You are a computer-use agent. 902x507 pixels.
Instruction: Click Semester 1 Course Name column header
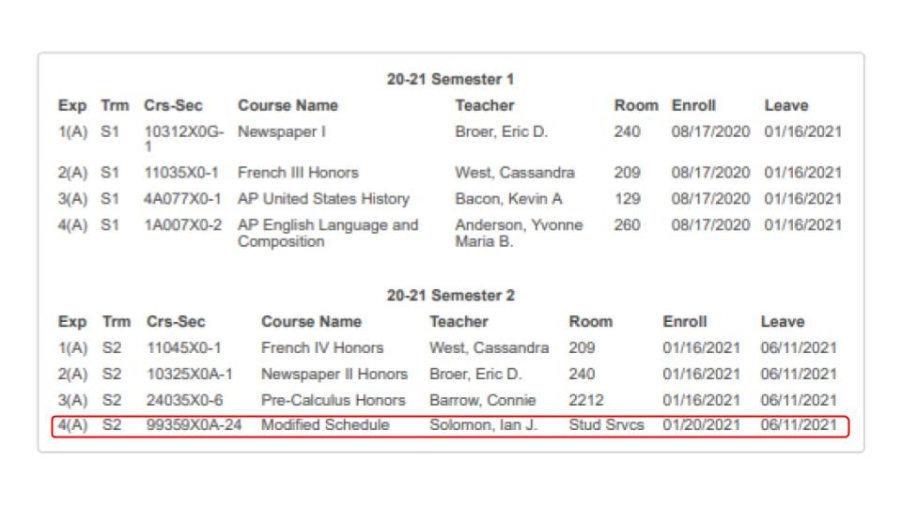(x=288, y=106)
